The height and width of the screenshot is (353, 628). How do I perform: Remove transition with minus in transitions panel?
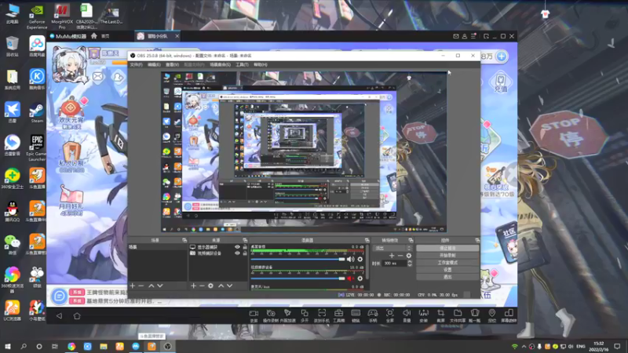400,256
